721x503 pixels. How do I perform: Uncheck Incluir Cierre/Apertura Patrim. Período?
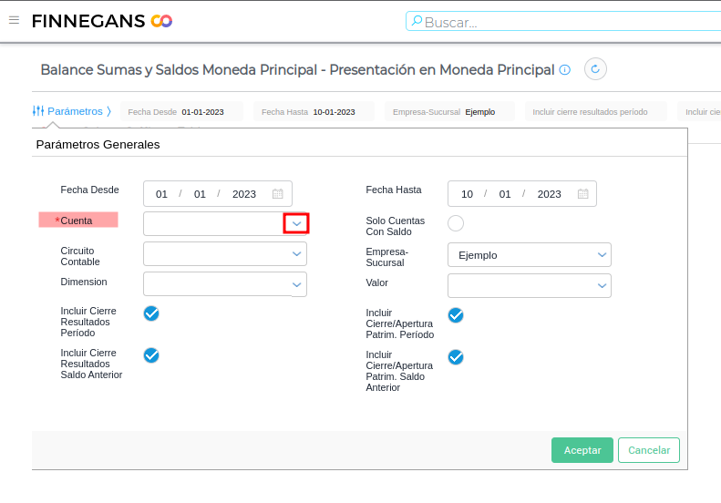[x=456, y=315]
